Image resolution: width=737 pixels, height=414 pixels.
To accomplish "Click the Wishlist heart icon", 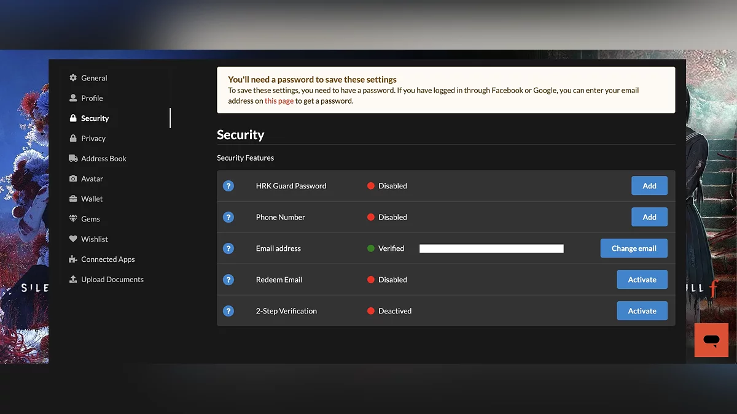I will 73,239.
